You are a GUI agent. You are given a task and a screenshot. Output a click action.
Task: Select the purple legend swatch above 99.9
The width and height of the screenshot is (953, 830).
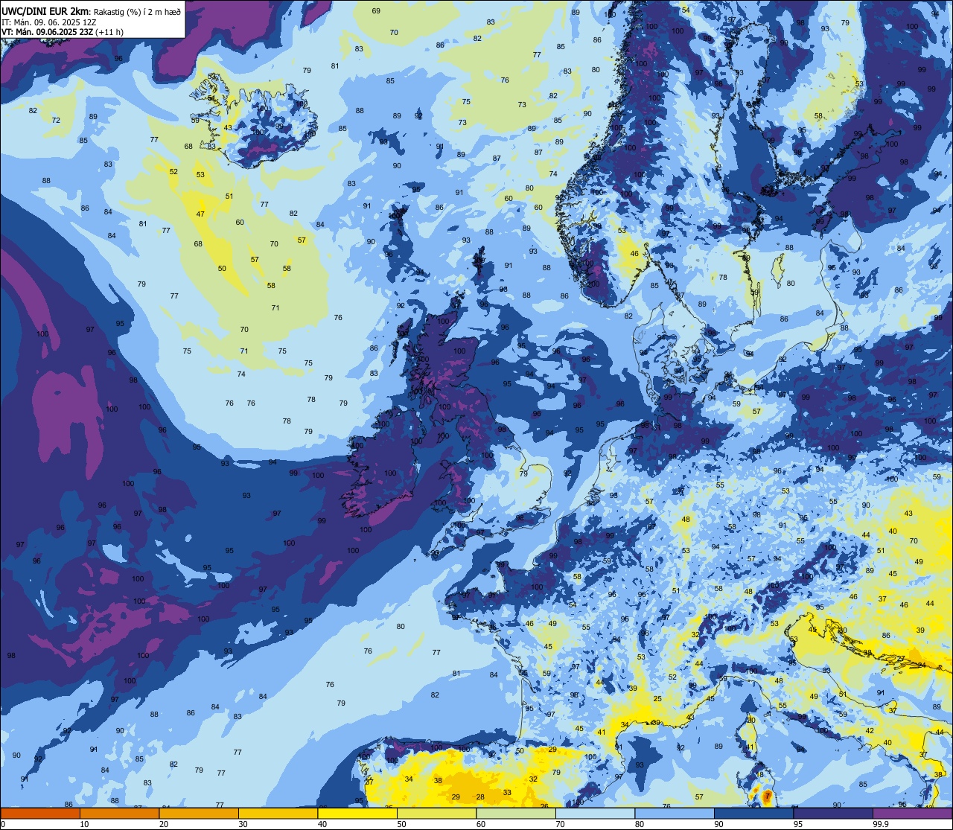coord(912,813)
